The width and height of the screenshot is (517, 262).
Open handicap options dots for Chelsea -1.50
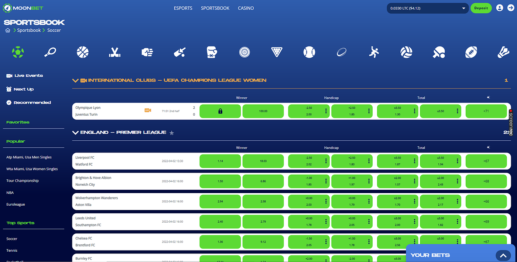coord(326,242)
